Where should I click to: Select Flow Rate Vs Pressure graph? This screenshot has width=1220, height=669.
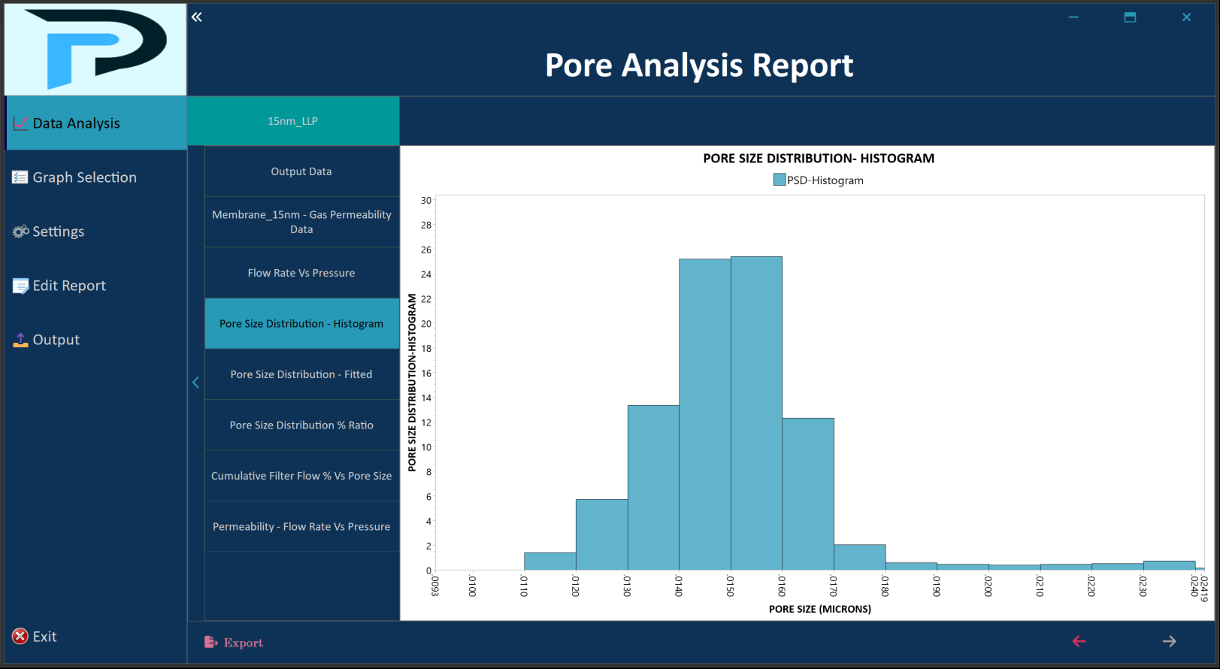[x=301, y=273]
